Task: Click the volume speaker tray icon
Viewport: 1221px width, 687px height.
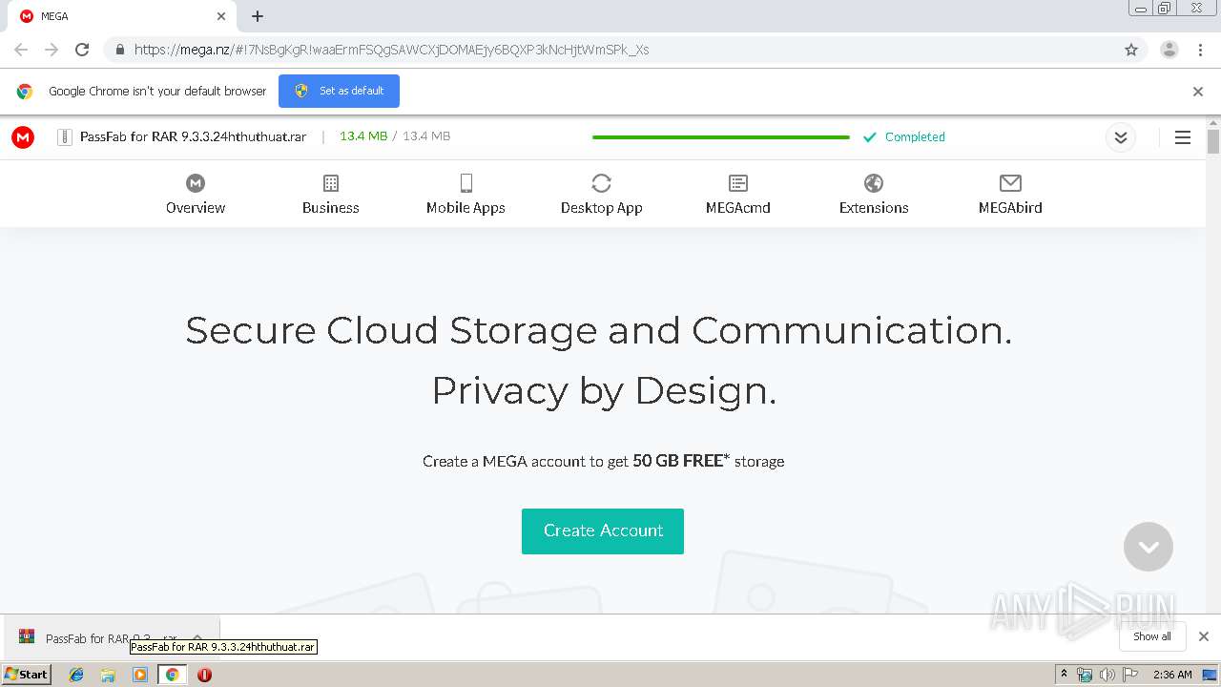Action: point(1107,675)
